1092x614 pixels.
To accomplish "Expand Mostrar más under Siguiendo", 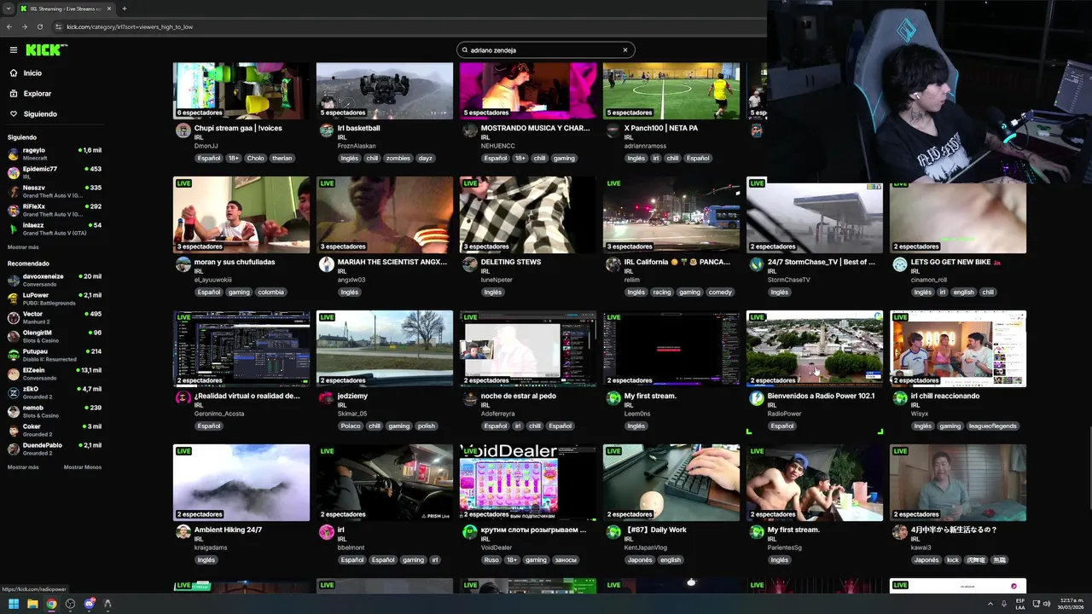I will pyautogui.click(x=23, y=247).
